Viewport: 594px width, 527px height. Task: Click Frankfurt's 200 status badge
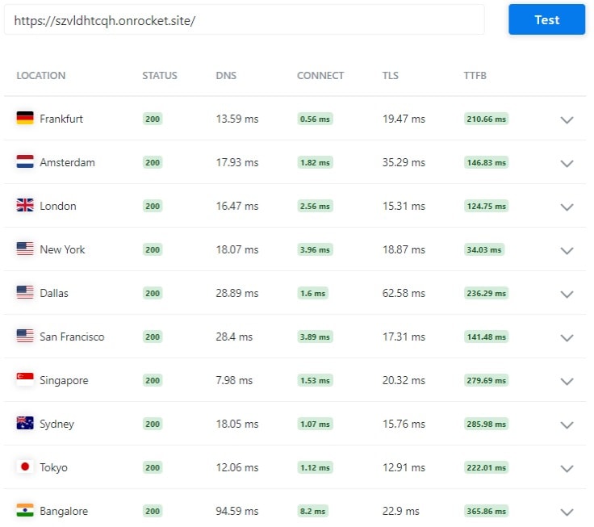pos(153,119)
